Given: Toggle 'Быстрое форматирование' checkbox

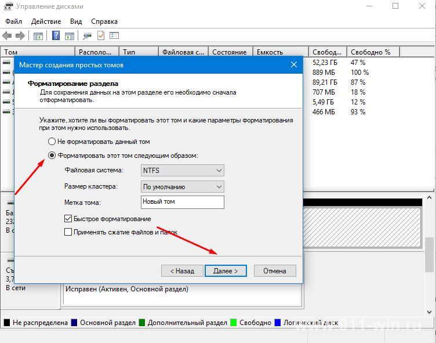Looking at the screenshot, I should tap(68, 219).
